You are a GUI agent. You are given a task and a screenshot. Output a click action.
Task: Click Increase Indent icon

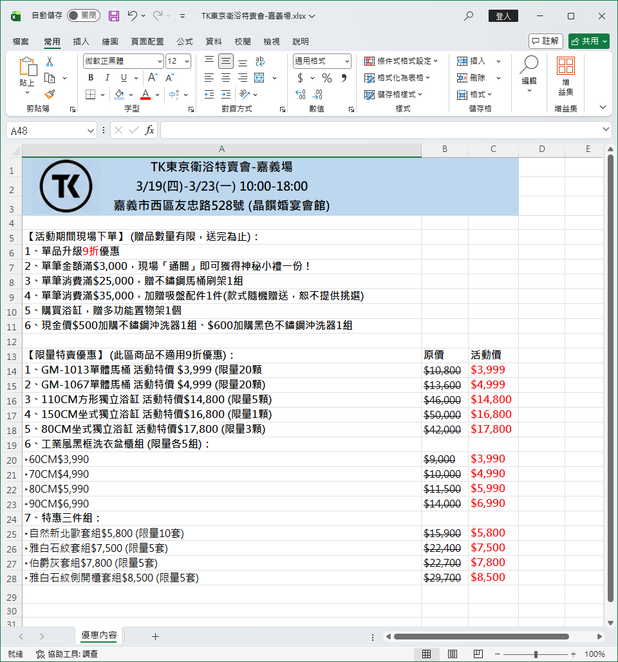tap(226, 95)
